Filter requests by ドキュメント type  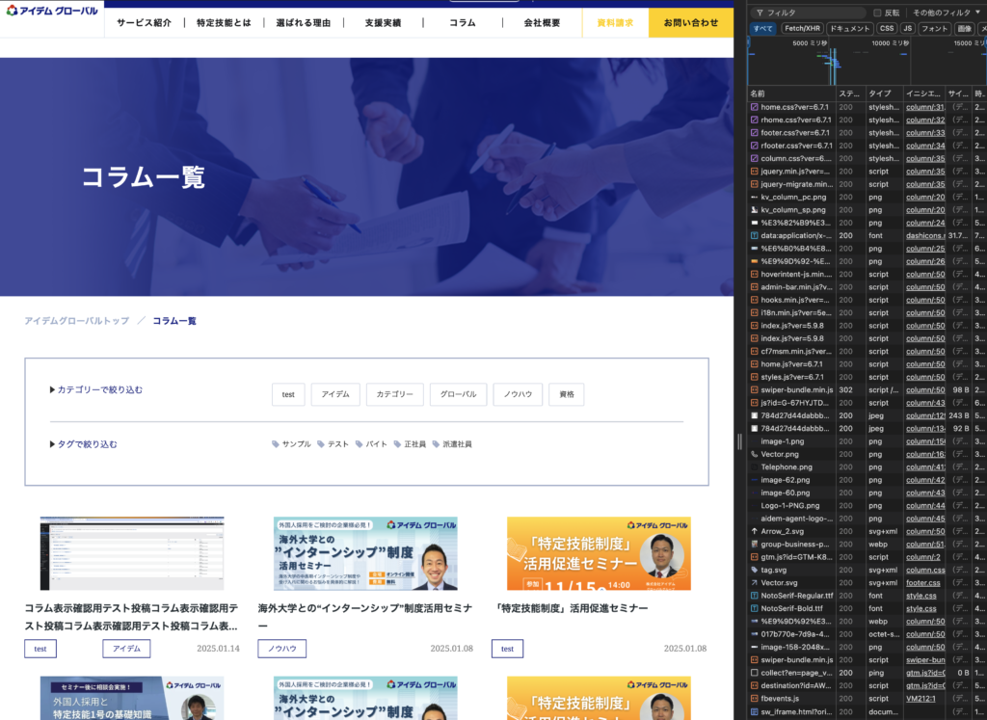850,28
